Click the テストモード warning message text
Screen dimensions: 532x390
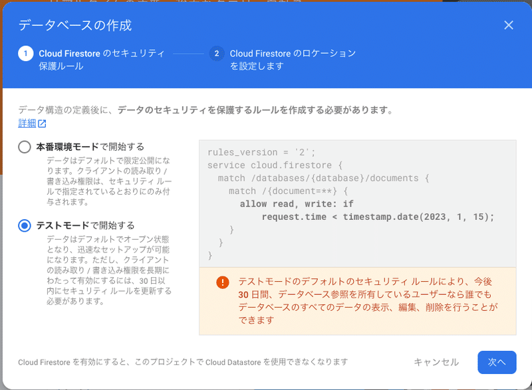[368, 301]
